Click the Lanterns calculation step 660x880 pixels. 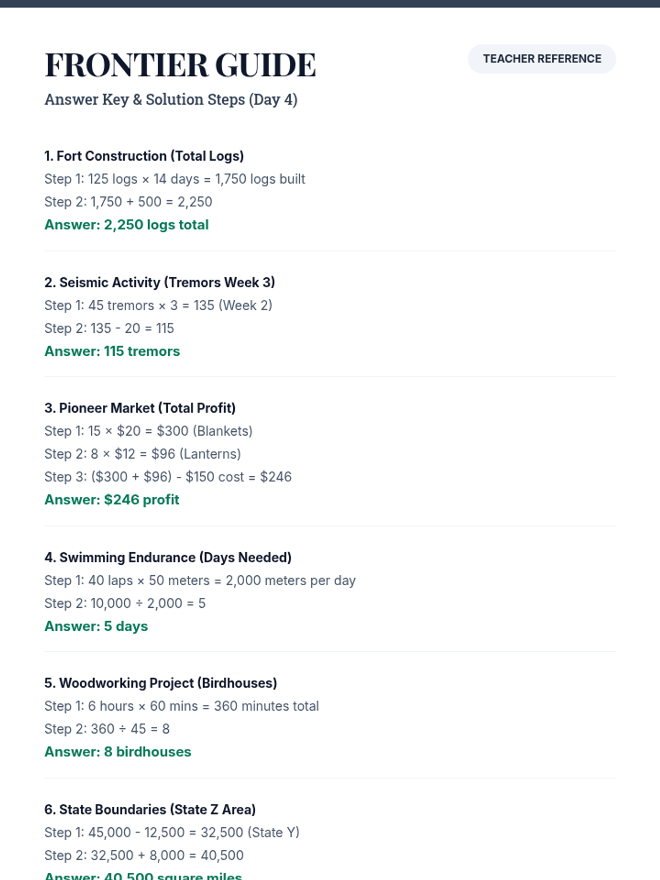(x=142, y=454)
